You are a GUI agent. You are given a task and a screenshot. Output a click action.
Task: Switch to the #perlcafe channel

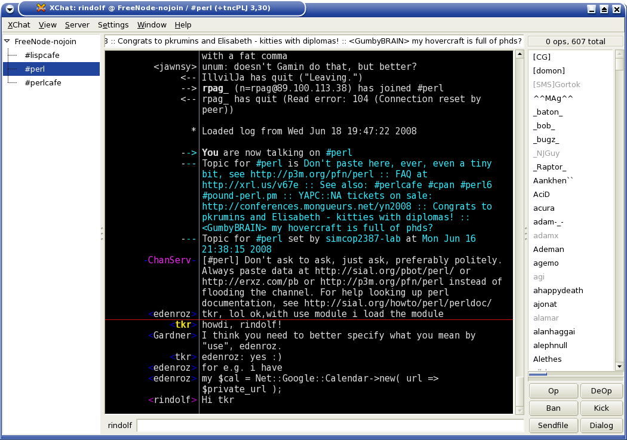tap(43, 83)
